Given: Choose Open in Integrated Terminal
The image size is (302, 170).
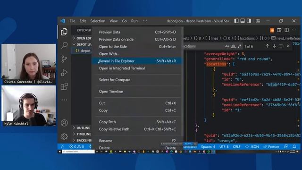Looking at the screenshot, I should pos(137,68).
